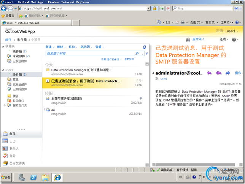Open the 删除 dropdown menu
245x184 pixels.
click(61, 47)
